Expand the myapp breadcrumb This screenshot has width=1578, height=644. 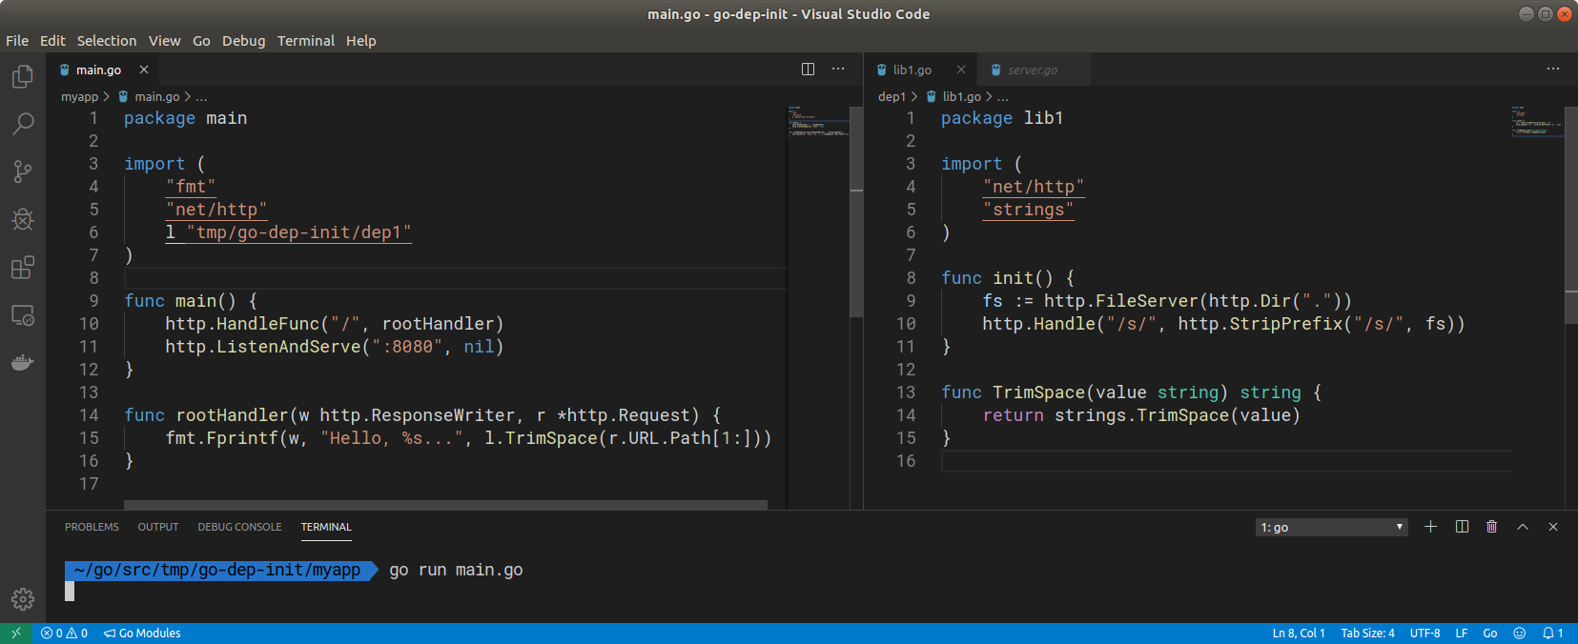click(80, 96)
